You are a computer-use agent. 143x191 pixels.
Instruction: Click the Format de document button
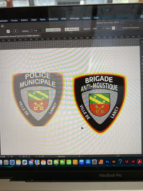(x=131, y=28)
